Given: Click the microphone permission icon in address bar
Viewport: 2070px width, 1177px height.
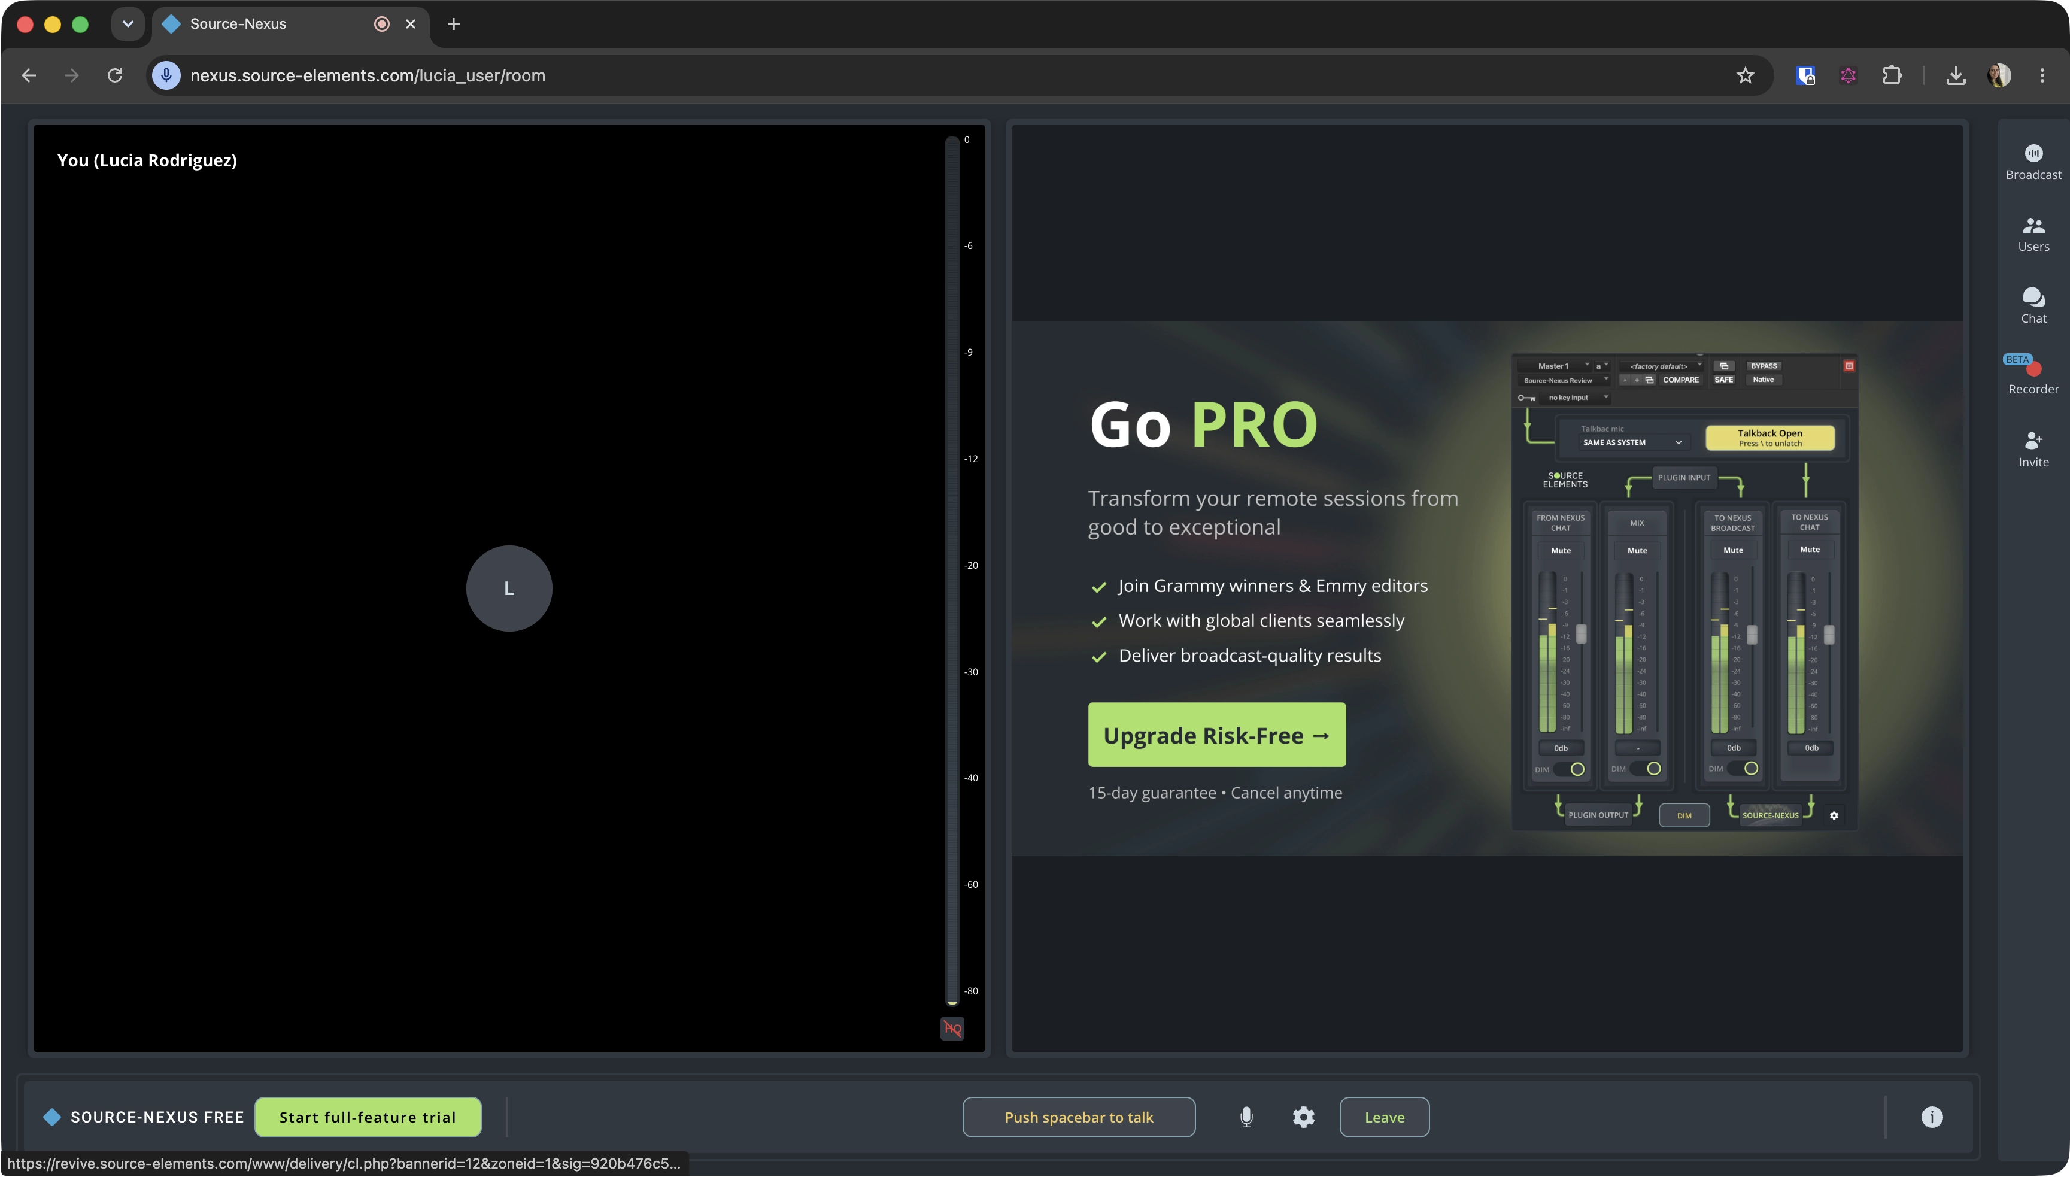Looking at the screenshot, I should (166, 75).
